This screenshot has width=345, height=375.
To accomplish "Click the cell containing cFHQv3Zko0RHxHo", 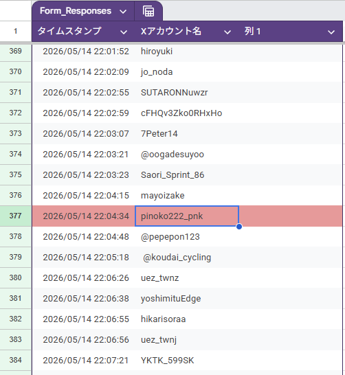I will tap(187, 113).
